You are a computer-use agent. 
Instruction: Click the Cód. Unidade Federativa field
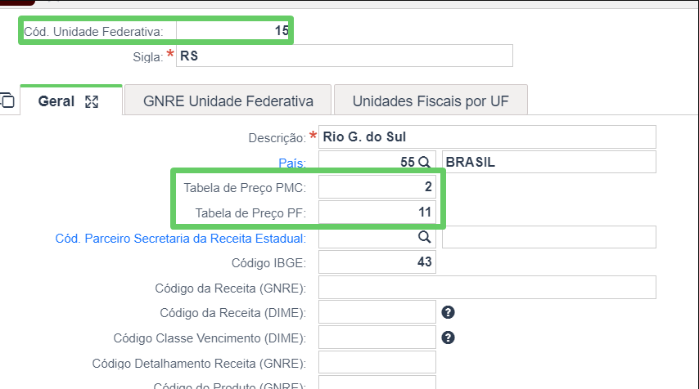pos(232,31)
